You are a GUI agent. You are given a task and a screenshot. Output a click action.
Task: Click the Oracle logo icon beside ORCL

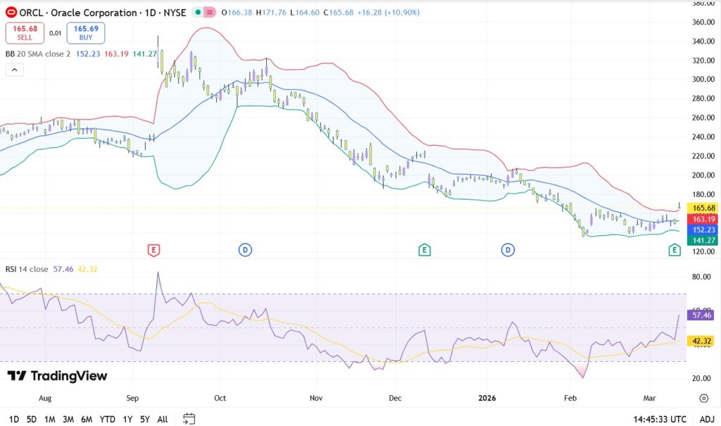click(x=11, y=13)
